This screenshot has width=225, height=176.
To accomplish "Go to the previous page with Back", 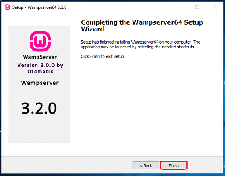I will tap(146, 165).
